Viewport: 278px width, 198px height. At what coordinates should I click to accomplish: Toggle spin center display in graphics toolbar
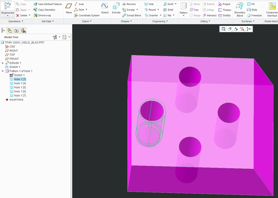pyautogui.click(x=249, y=29)
